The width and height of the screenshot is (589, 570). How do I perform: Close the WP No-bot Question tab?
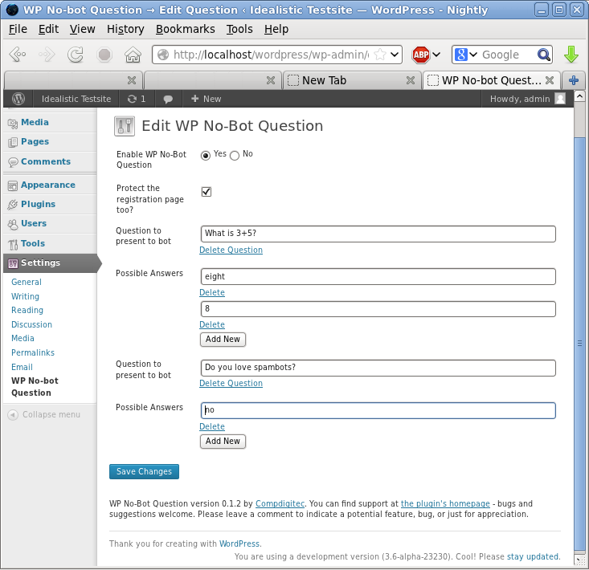[550, 80]
